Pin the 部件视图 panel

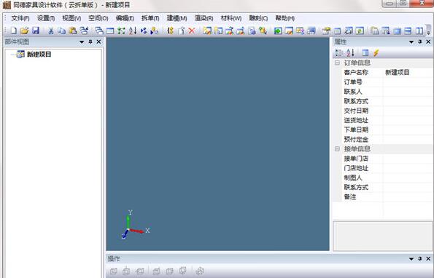click(90, 41)
